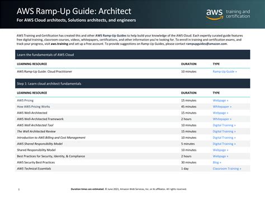Click the 'AWS Technical Essentials' resource name
The height and width of the screenshot is (205, 265).
(34, 169)
